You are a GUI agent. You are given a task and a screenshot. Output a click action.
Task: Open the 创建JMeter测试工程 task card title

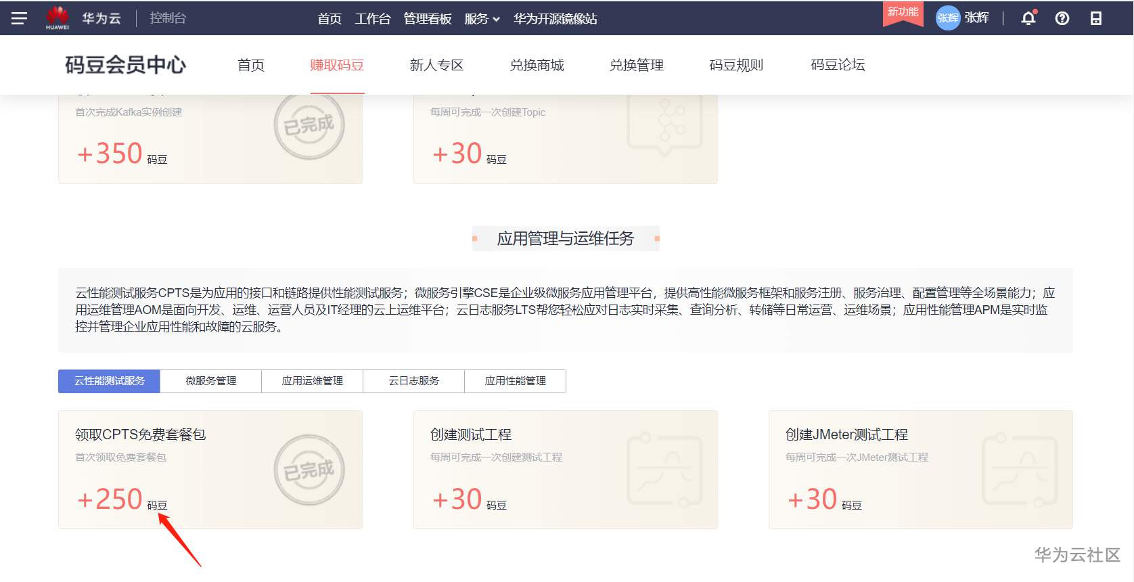pos(846,434)
